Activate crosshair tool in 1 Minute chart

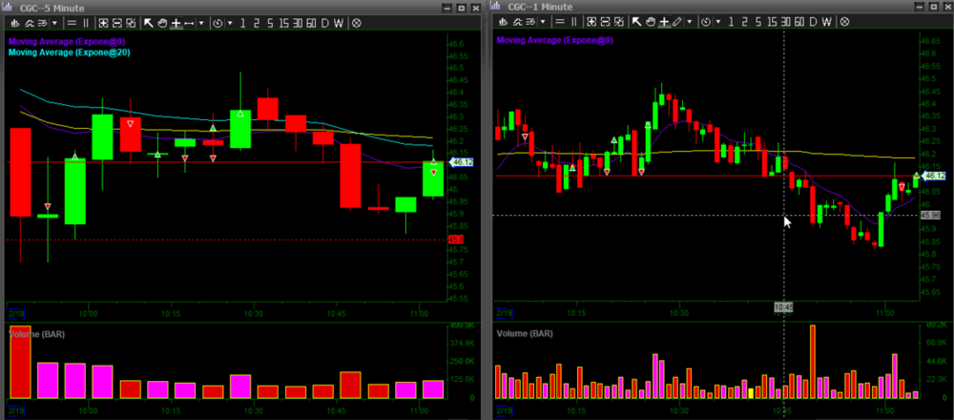tap(665, 21)
